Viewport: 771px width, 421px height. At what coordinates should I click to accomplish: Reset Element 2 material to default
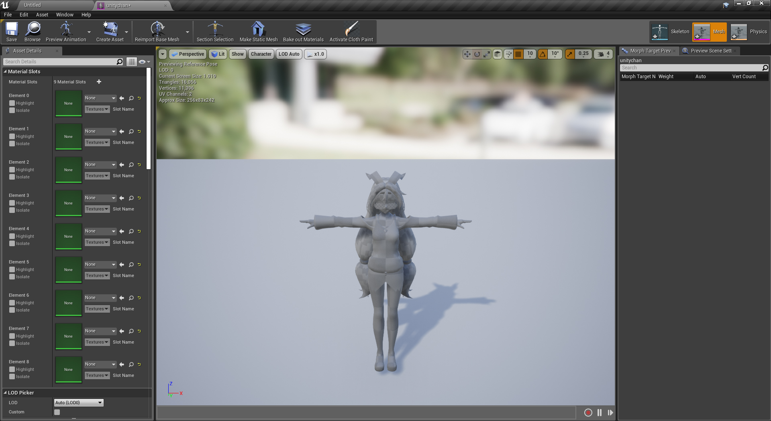coord(139,165)
